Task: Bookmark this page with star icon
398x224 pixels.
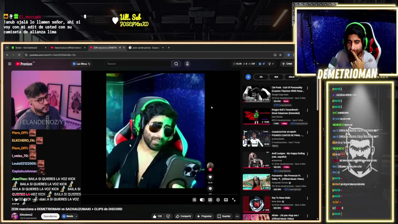Action: [x=280, y=55]
